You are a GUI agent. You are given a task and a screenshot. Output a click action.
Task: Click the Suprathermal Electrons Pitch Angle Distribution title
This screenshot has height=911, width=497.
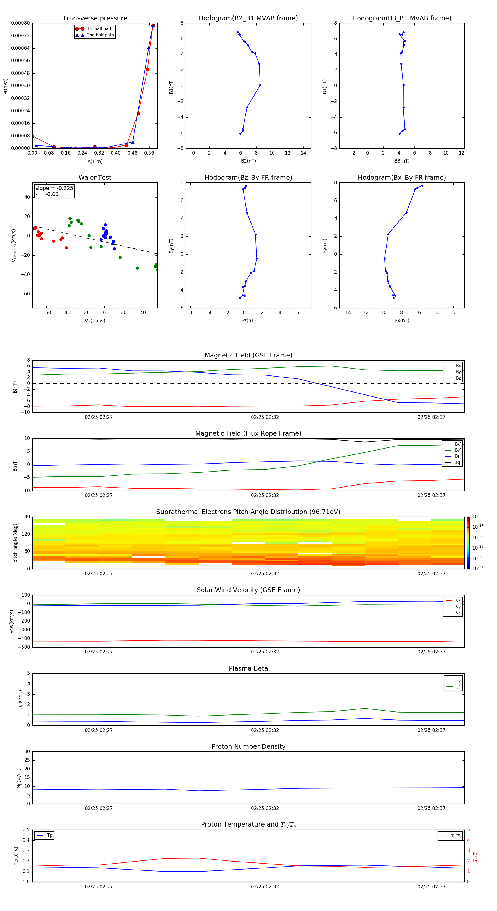(248, 512)
